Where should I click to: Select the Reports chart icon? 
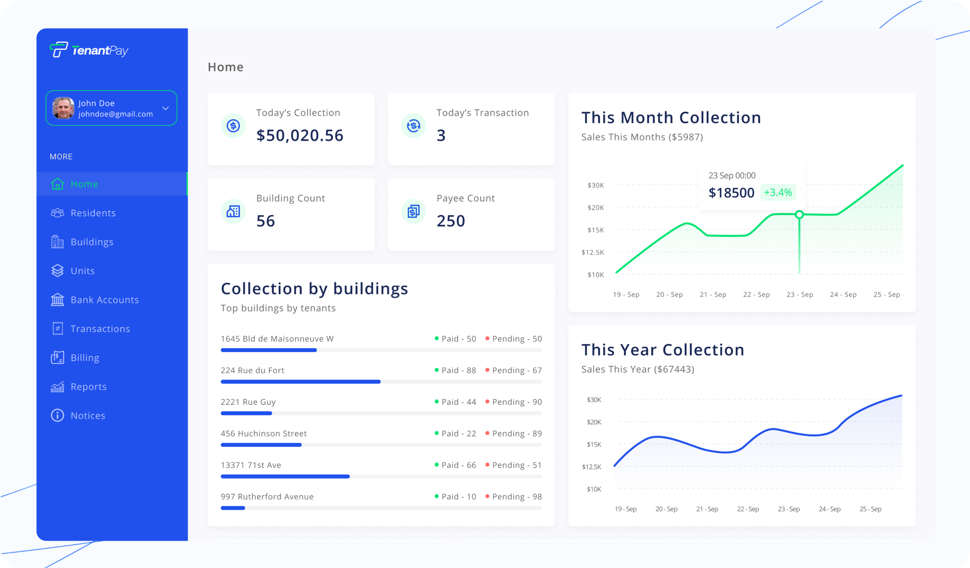click(x=58, y=386)
